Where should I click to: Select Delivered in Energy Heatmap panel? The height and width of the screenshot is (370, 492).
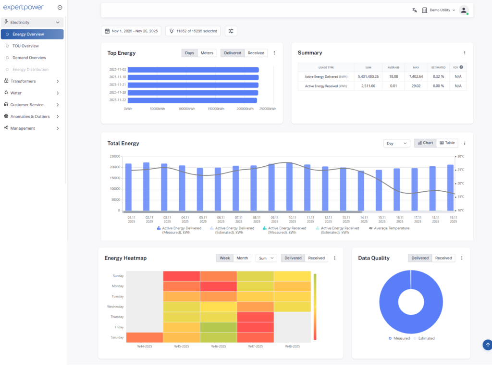tap(293, 258)
